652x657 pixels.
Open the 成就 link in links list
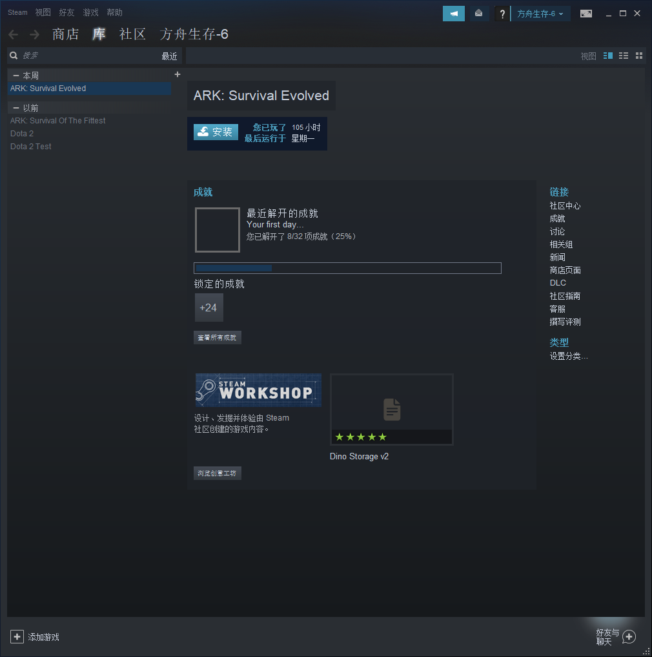tap(557, 219)
